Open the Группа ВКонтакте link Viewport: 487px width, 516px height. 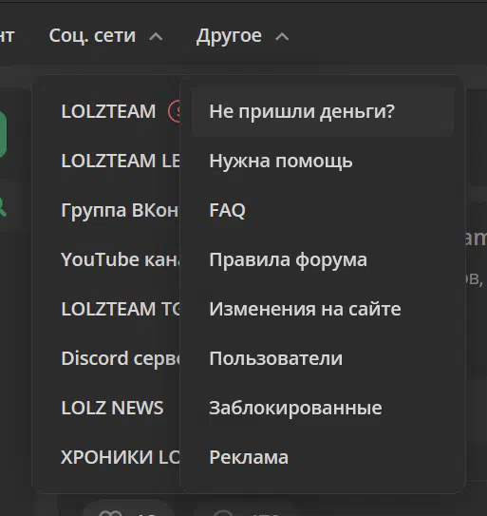pyautogui.click(x=121, y=210)
